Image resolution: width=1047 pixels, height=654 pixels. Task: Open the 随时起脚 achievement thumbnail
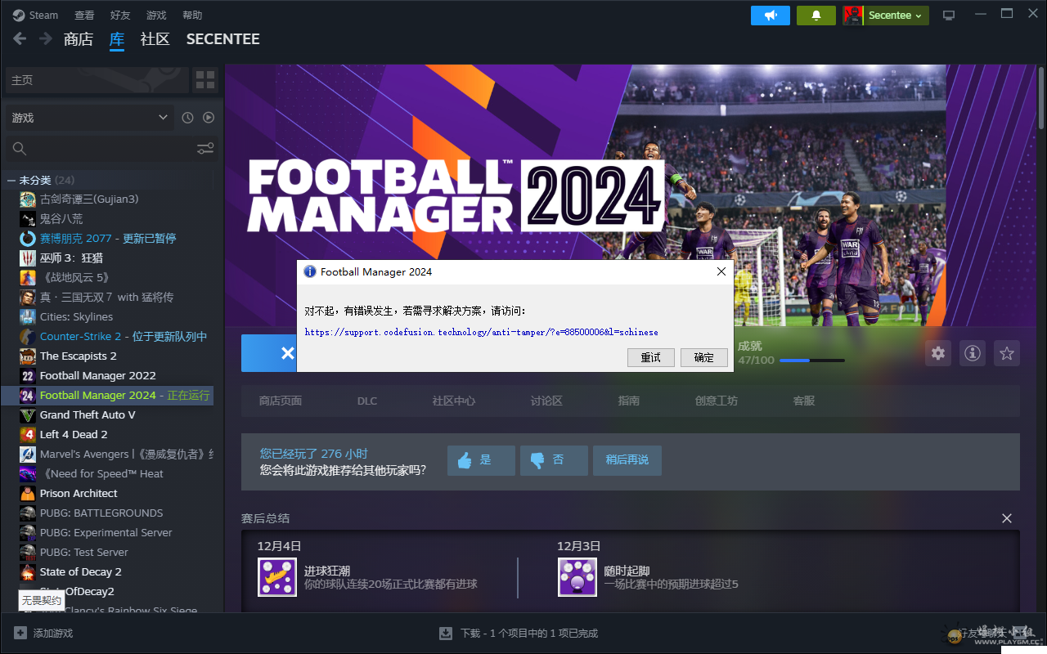pyautogui.click(x=577, y=577)
